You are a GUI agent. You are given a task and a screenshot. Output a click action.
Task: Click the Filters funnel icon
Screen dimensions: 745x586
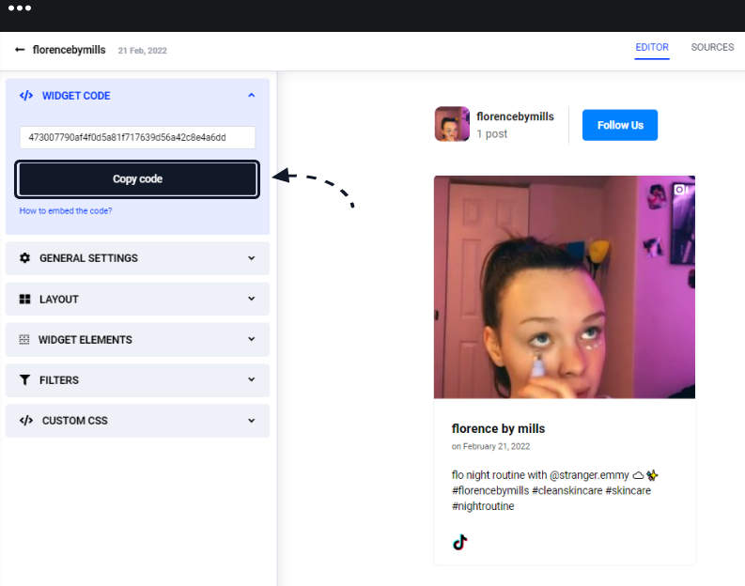point(24,380)
